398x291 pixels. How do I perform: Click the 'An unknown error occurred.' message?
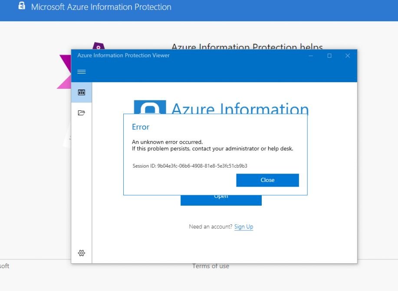(167, 142)
